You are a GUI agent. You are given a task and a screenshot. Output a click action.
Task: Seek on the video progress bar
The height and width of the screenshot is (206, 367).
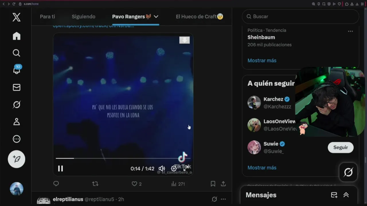[123, 158]
